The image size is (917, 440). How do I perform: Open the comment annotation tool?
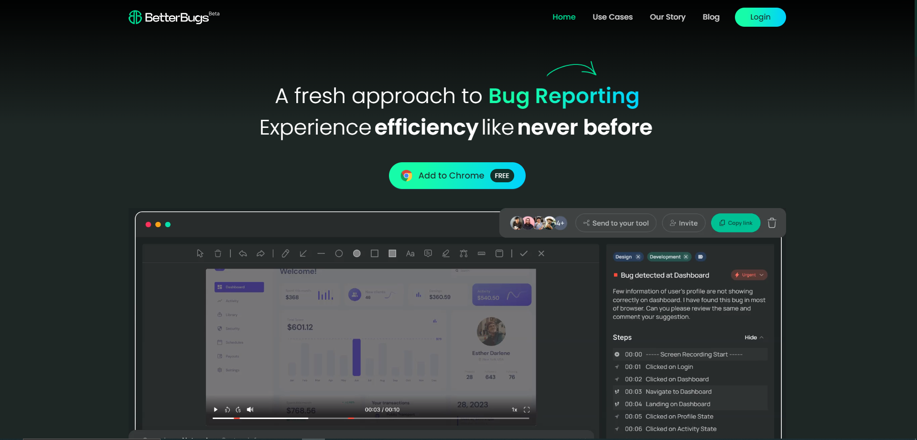pos(428,253)
